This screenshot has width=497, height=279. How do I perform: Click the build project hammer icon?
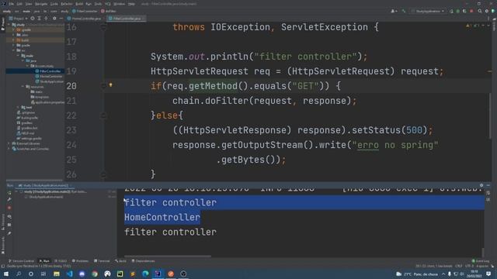point(403,11)
